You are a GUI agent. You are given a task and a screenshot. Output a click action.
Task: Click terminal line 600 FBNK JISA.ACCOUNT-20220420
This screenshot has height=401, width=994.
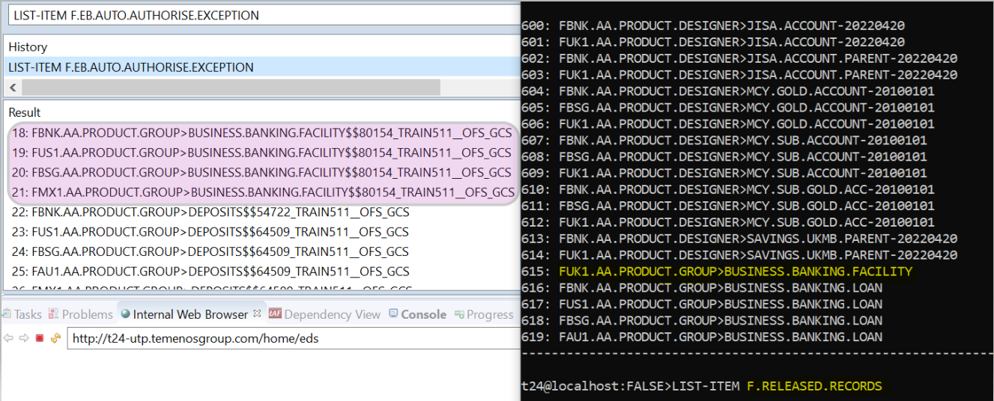[x=713, y=25]
